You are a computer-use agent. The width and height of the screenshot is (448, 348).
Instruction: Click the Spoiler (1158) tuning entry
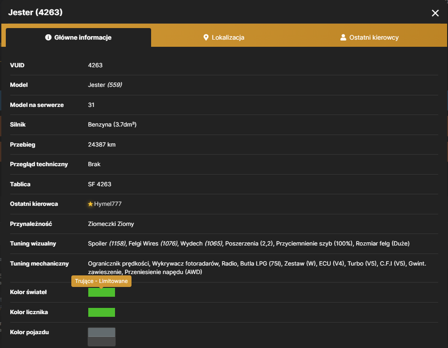107,244
